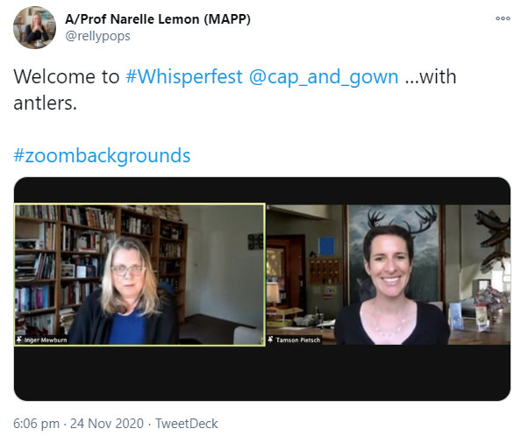This screenshot has width=521, height=436.
Task: Click the pin icon beside Inger Mewburn
Action: coord(19,340)
